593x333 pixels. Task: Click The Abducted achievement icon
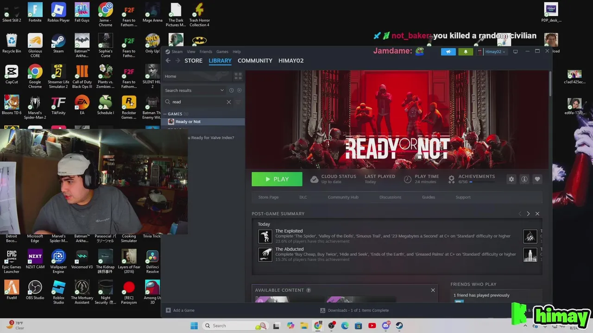(265, 254)
